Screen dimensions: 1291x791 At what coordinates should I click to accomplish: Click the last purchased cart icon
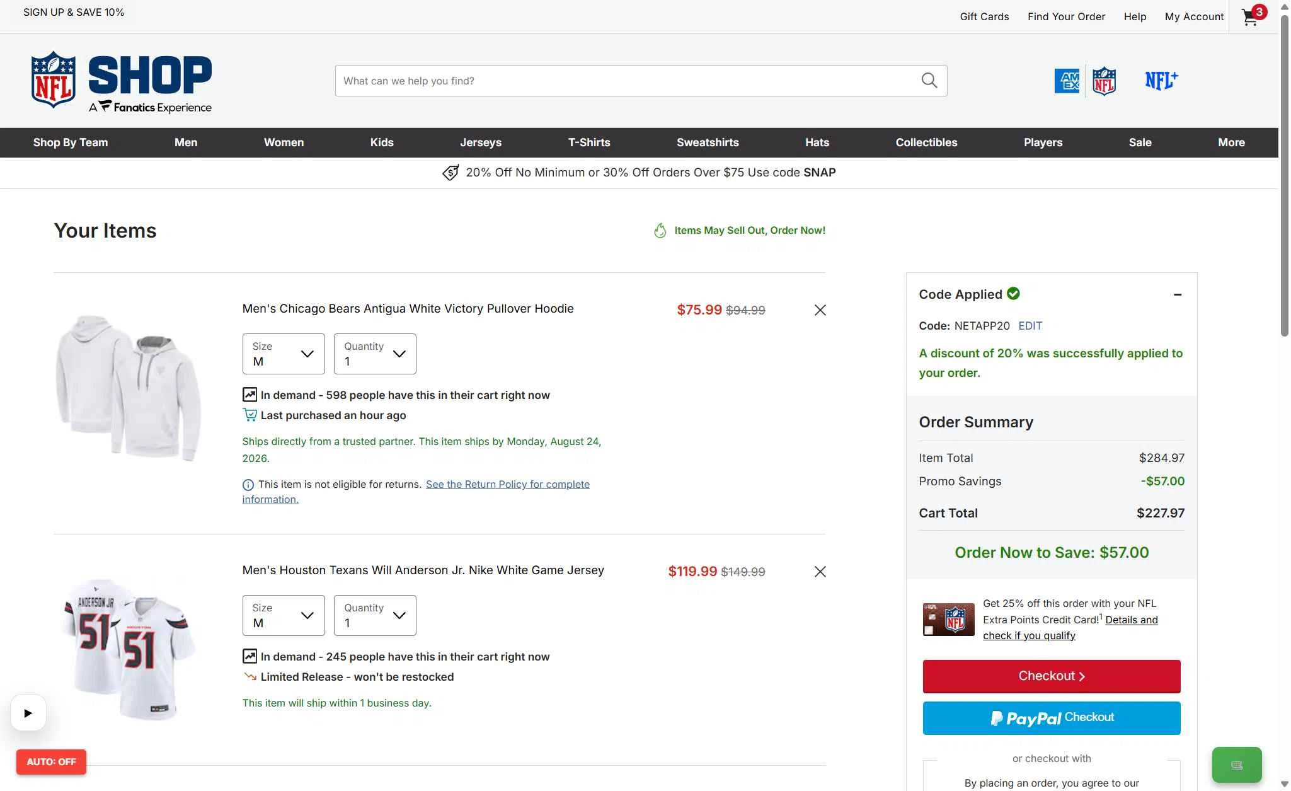pyautogui.click(x=250, y=415)
